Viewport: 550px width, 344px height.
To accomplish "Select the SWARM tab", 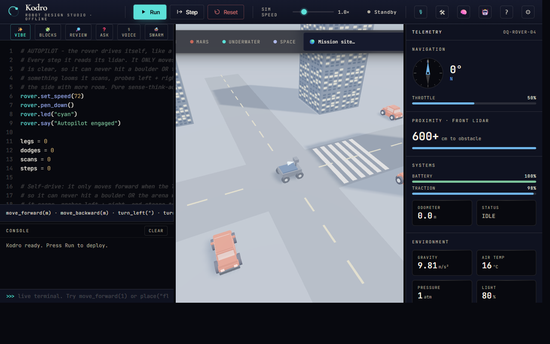I will (156, 32).
